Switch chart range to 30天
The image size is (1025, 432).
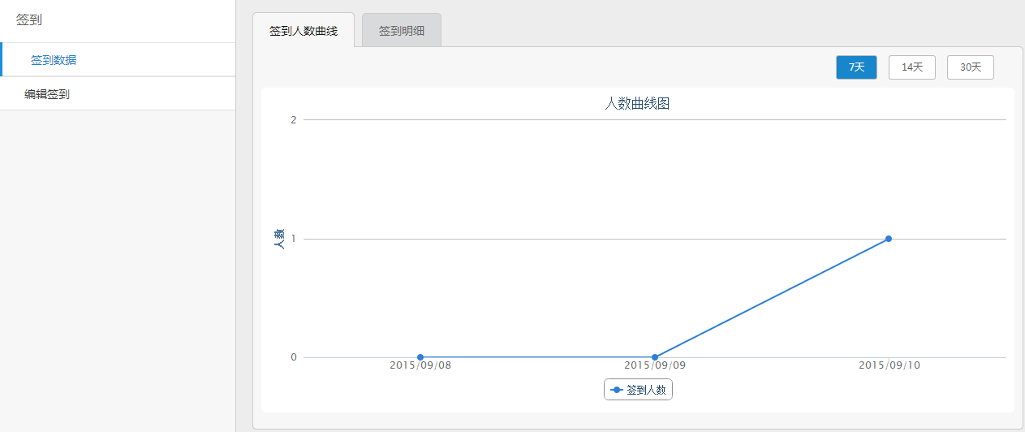click(x=970, y=67)
